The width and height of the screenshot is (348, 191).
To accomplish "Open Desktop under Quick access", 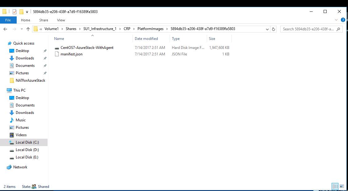I will click(x=22, y=51).
